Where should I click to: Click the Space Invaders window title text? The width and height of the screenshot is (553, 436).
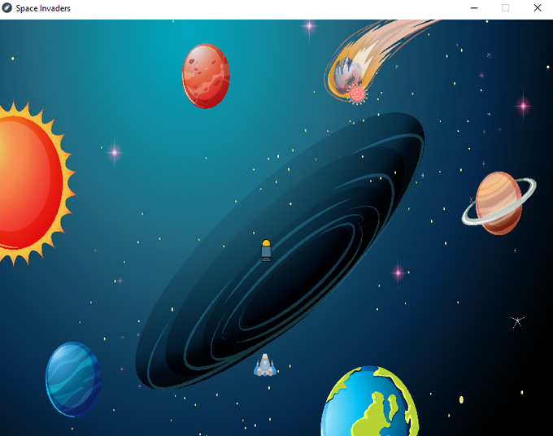(43, 8)
